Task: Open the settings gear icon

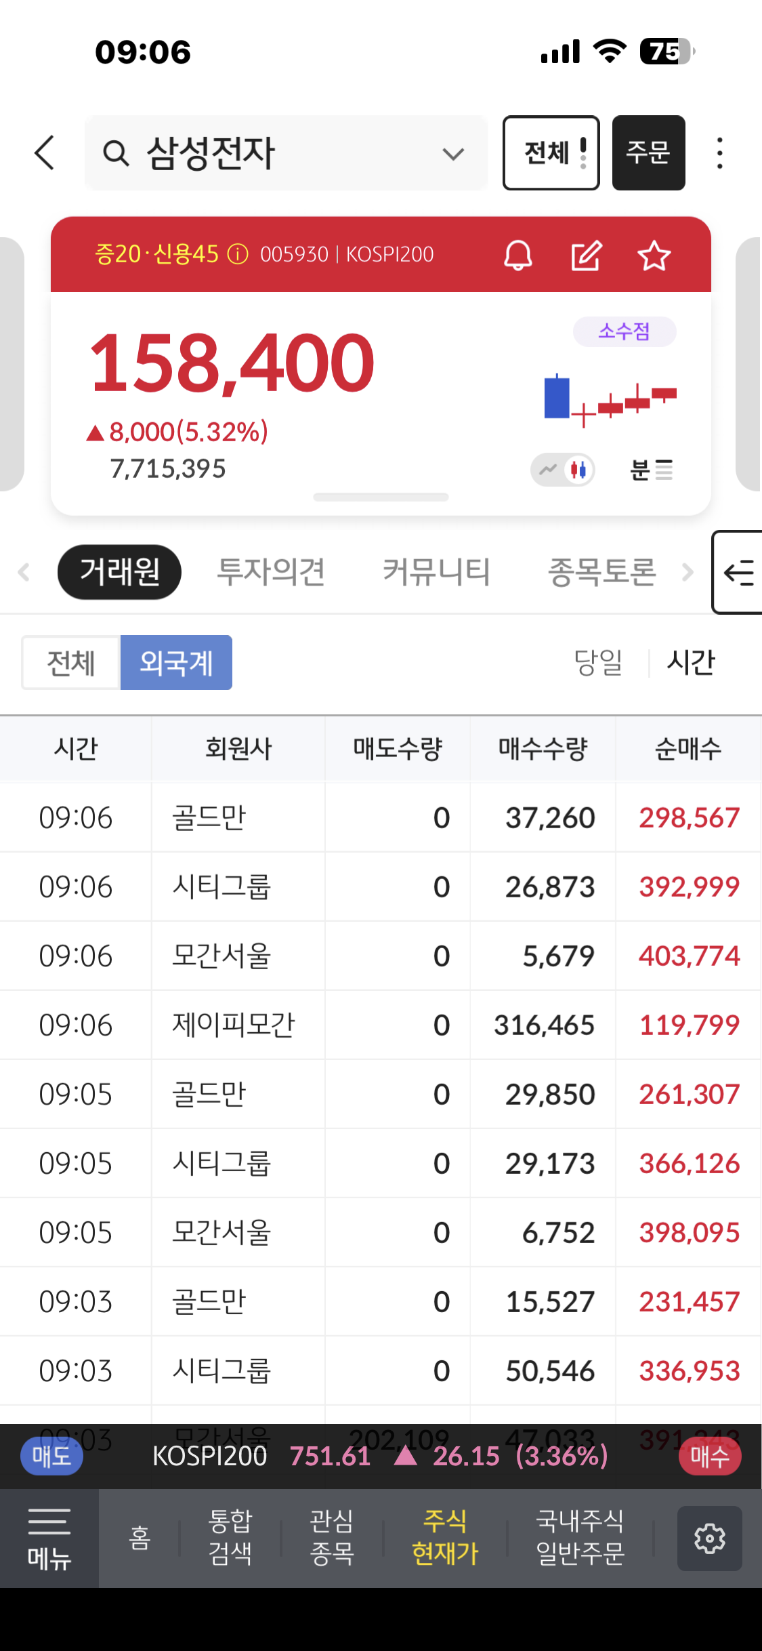Action: [x=709, y=1538]
